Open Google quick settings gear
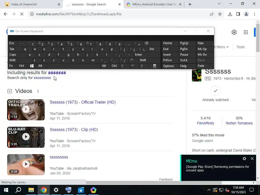The height and width of the screenshot is (195, 260). click(234, 32)
